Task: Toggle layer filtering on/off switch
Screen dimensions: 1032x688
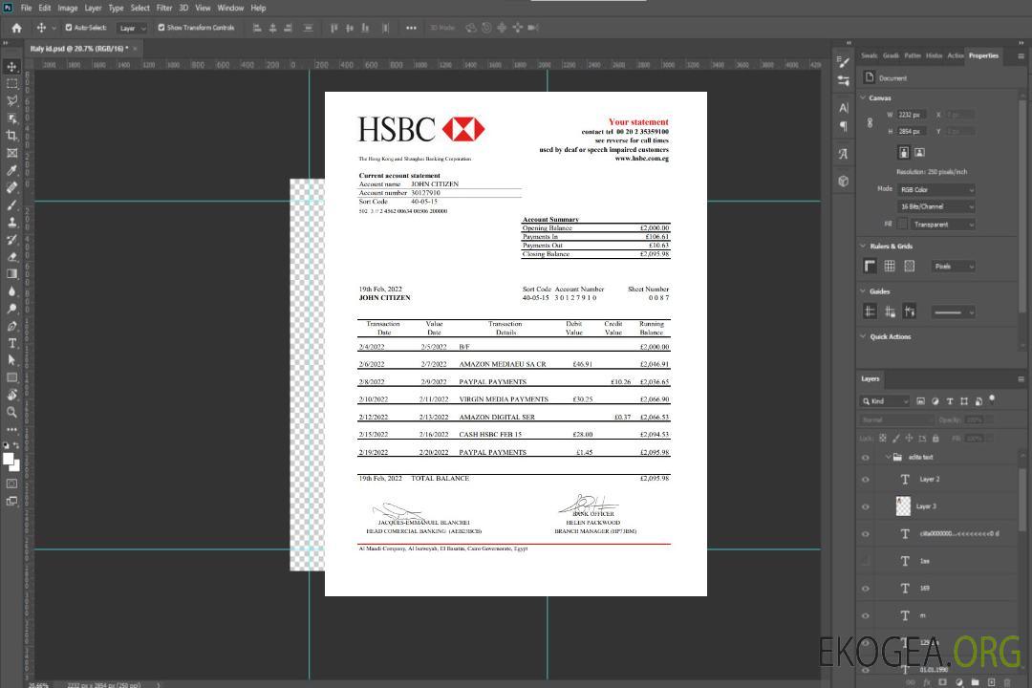Action: tap(993, 399)
